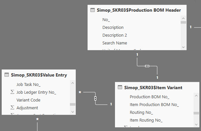
Task: Click scroll down arrow in Value Entry table
Action: pyautogui.click(x=73, y=112)
